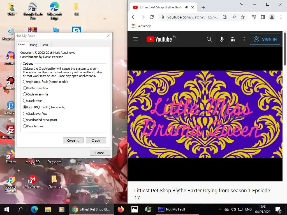Reload the YouTube page
The image size is (287, 215).
click(152, 17)
